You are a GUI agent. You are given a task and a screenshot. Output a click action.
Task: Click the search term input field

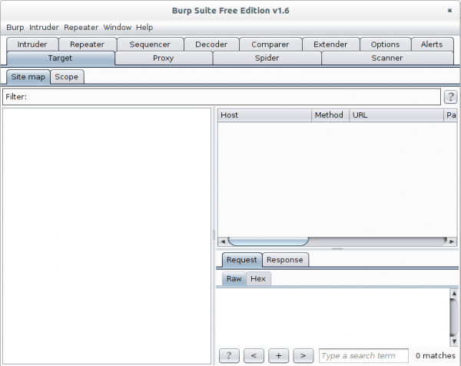tap(363, 356)
